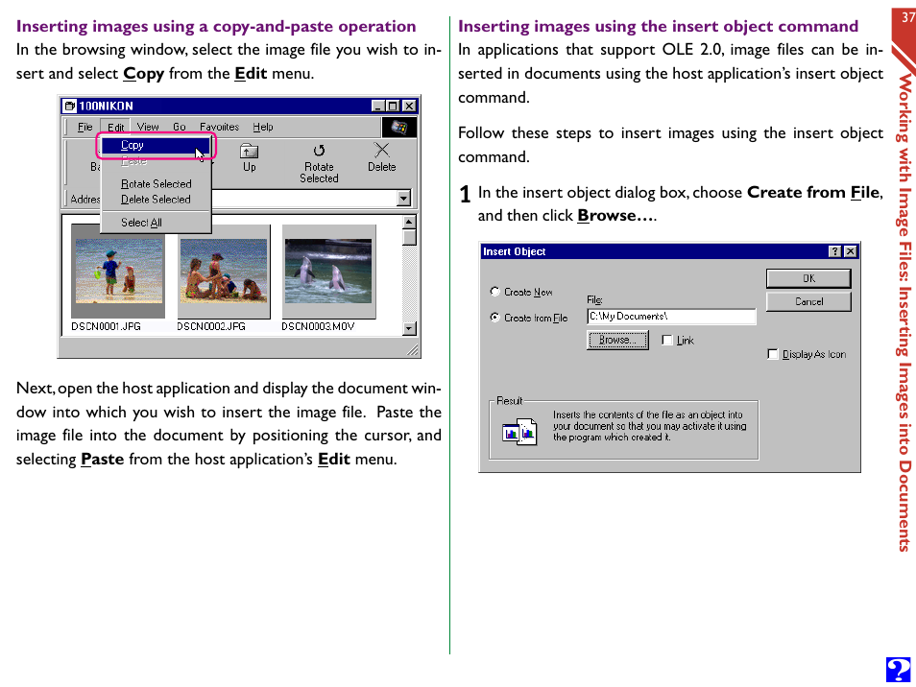Select the DSCN0002.JPG thumbnail

click(224, 271)
